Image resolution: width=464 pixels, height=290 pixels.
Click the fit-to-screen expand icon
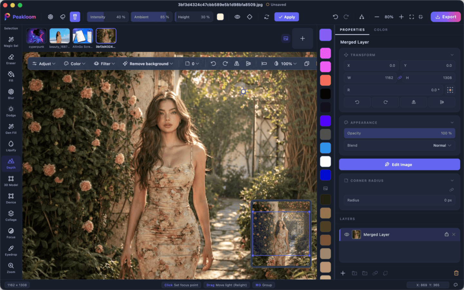[411, 17]
